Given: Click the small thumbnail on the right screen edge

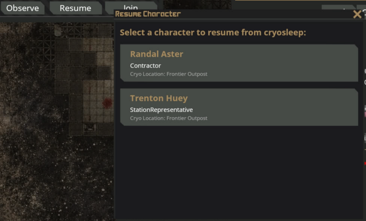Looking at the screenshot, I should (x=365, y=111).
